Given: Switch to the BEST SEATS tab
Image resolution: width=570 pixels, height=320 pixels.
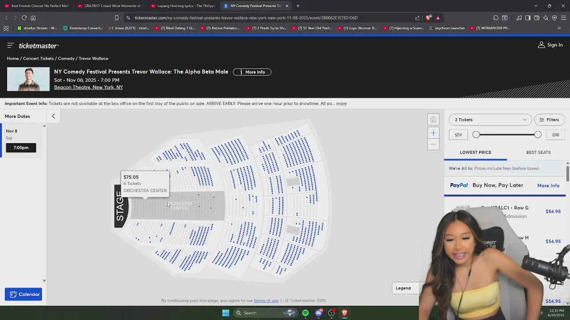Looking at the screenshot, I should pos(538,152).
